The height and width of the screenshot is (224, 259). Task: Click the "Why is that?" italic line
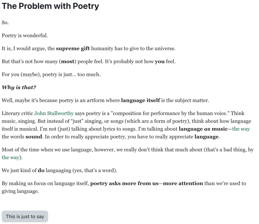pos(19,87)
